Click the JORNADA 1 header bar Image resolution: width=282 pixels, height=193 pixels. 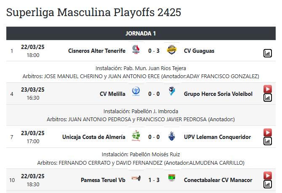pyautogui.click(x=141, y=33)
